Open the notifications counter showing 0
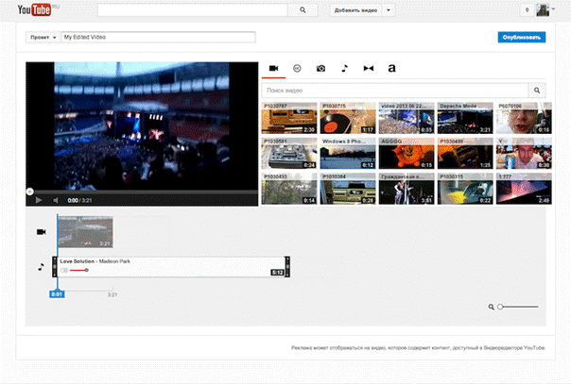This screenshot has width=571, height=384. (x=527, y=10)
